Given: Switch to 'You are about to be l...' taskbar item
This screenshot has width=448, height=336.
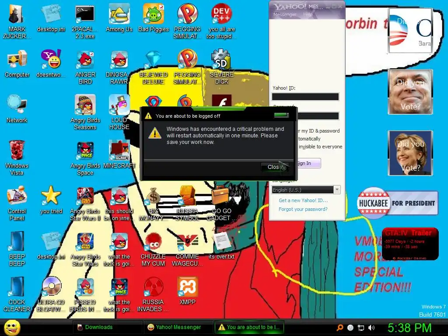Looking at the screenshot, I should (x=249, y=327).
